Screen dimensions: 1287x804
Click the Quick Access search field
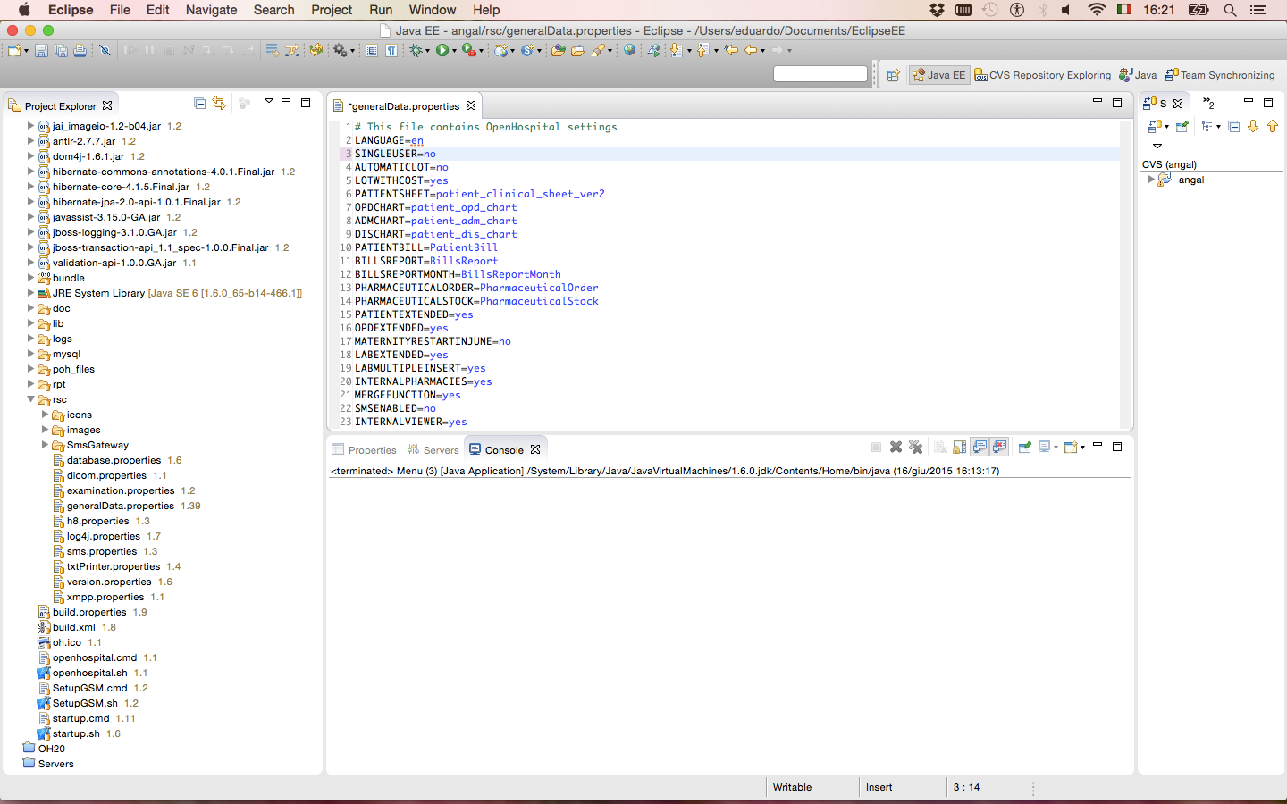(x=820, y=74)
